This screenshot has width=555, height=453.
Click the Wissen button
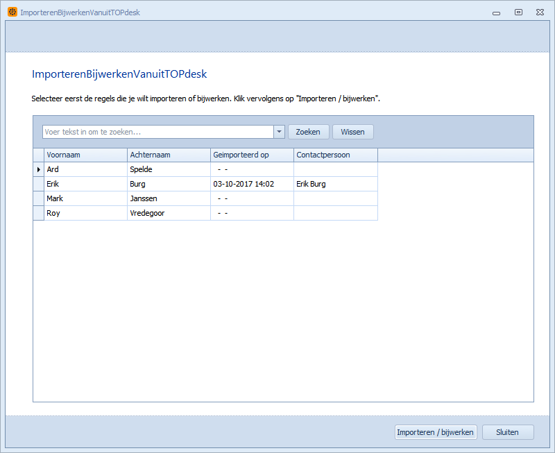pyautogui.click(x=353, y=132)
